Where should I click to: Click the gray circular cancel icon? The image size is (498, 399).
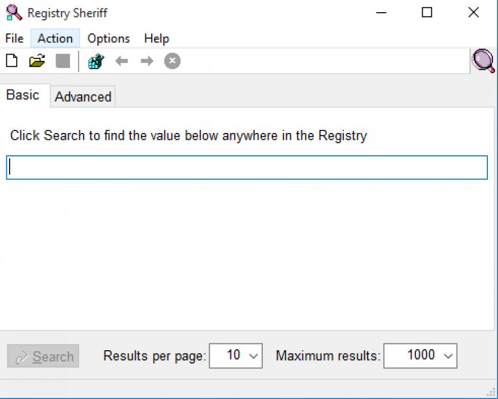click(x=173, y=61)
